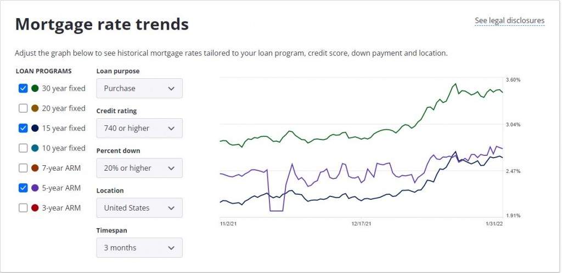Tick the 3-year ARM checkbox

(x=23, y=208)
